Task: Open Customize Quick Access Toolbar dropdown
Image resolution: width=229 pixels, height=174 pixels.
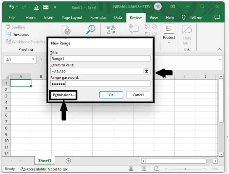Action: (x=55, y=7)
